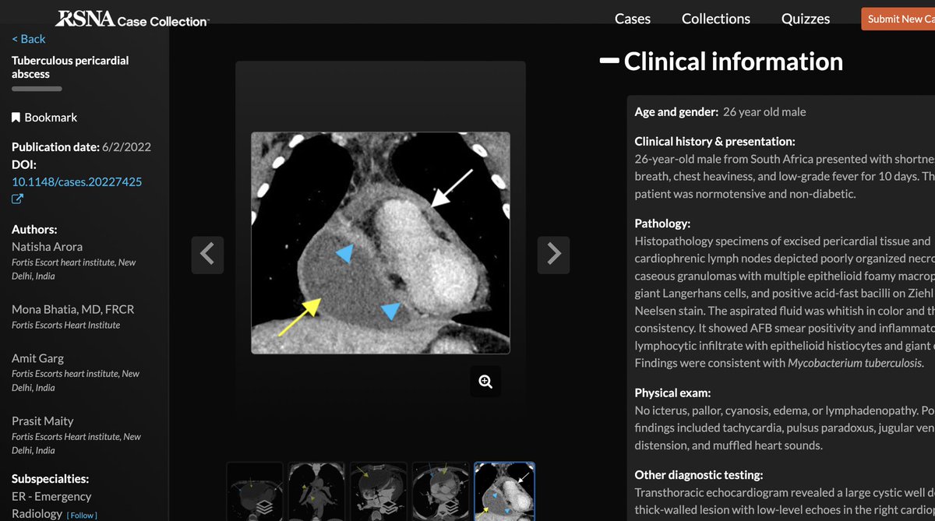Click the Other diagnostic testing heading

point(698,474)
